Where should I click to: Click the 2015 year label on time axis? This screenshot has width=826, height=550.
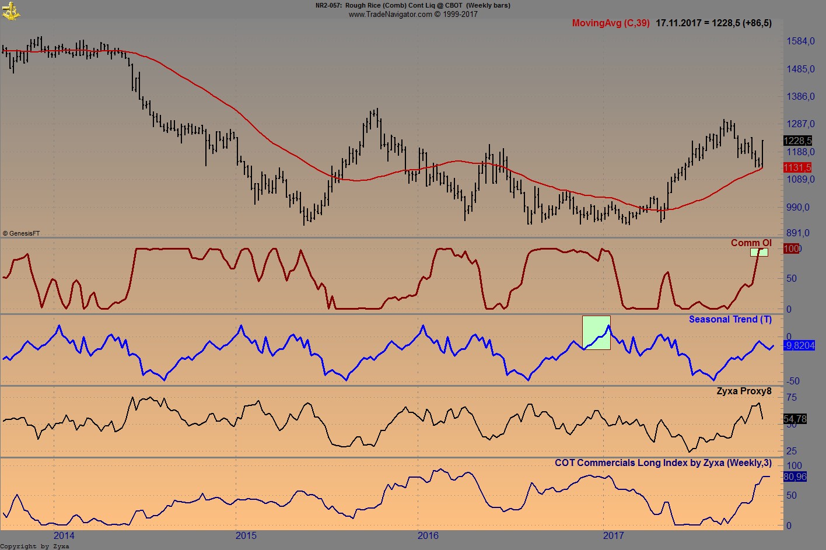[246, 535]
